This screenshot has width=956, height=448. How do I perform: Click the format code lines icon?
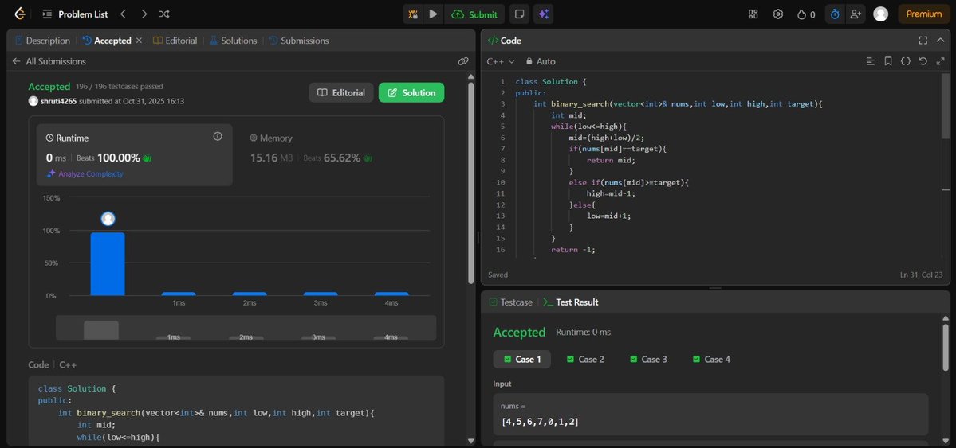click(x=871, y=61)
